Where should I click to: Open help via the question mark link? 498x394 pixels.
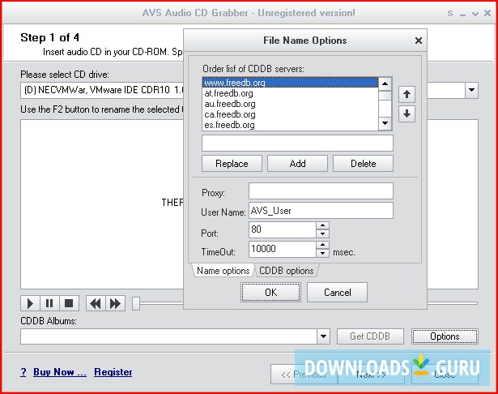(x=23, y=372)
